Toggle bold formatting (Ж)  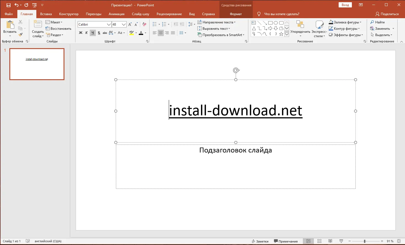pos(81,33)
